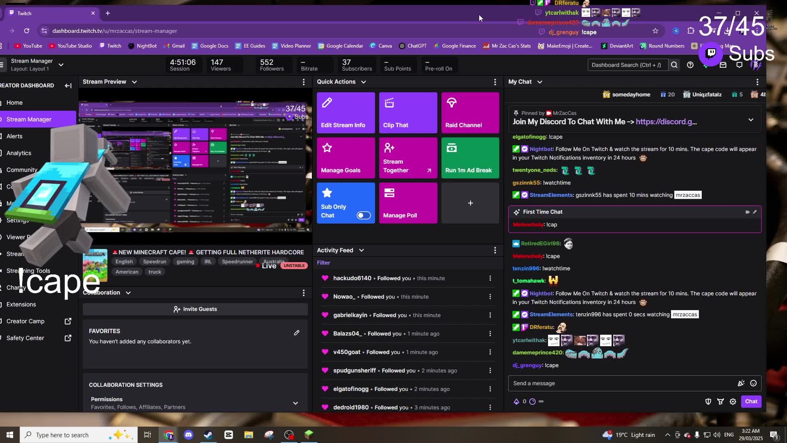Image resolution: width=787 pixels, height=443 pixels.
Task: Open the Manage Poll quick action
Action: [x=408, y=203]
